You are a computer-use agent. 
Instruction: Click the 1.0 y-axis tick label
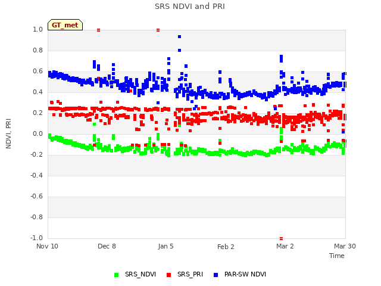point(38,29)
